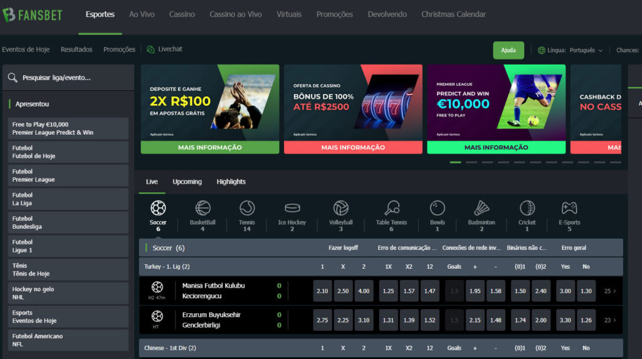Image resolution: width=642 pixels, height=359 pixels.
Task: Open Futebol Bundesliga sidebar item
Action: [x=68, y=222]
